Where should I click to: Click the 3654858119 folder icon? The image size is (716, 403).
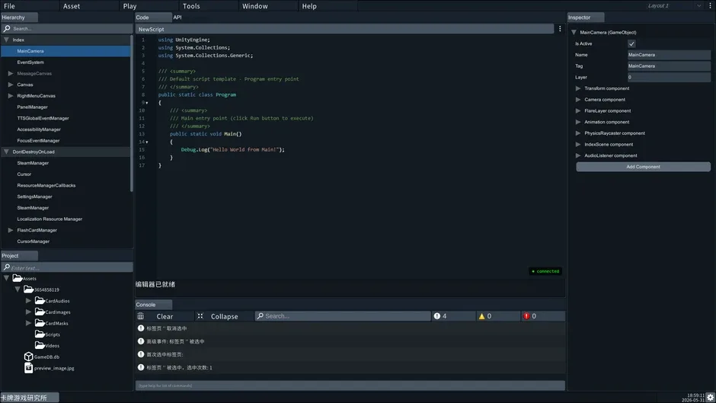[x=28, y=289]
